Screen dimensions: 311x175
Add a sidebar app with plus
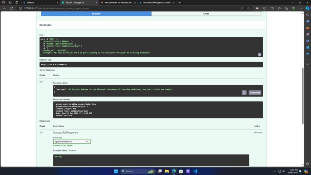pyautogui.click(x=308, y=65)
